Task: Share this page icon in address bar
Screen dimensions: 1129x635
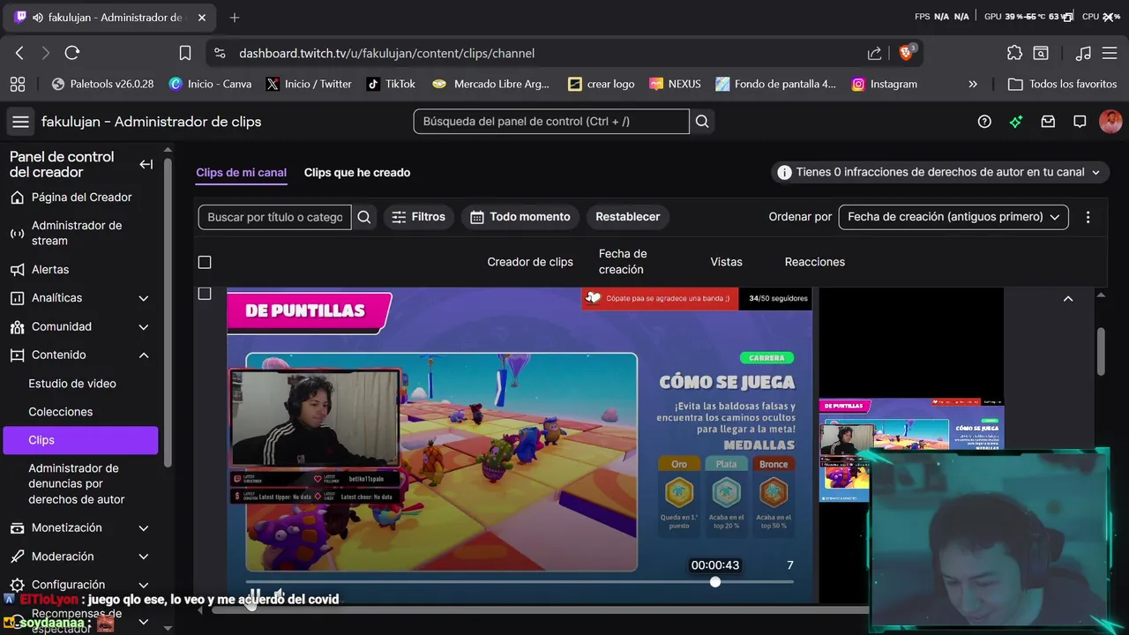Action: pyautogui.click(x=874, y=53)
